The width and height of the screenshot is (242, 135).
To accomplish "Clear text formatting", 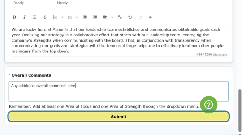I will pos(151,17).
